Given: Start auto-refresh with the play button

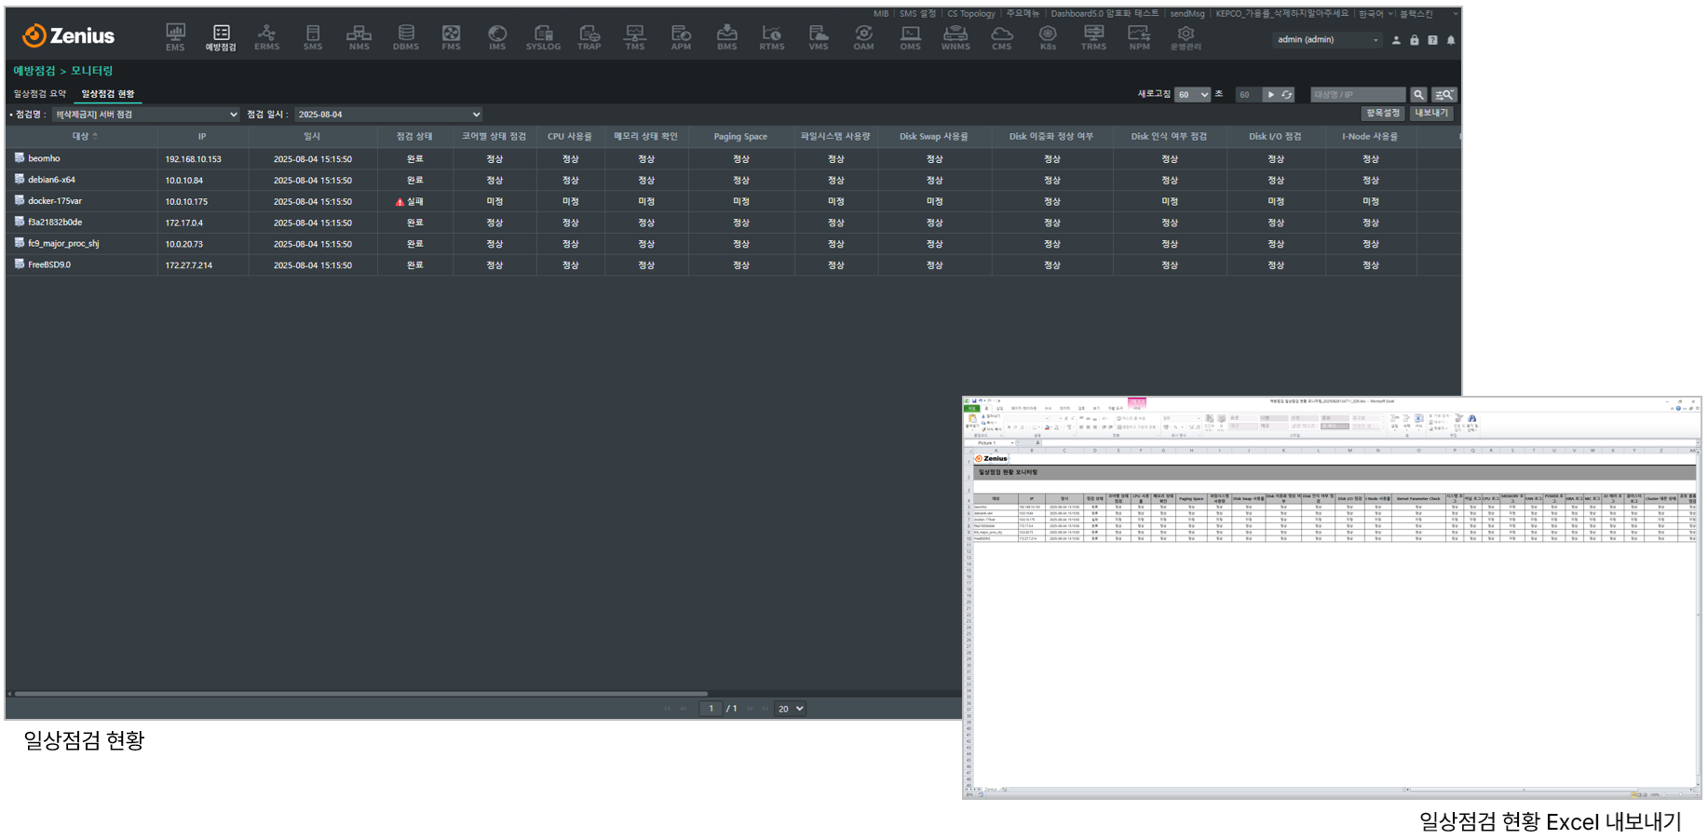Looking at the screenshot, I should pyautogui.click(x=1270, y=95).
